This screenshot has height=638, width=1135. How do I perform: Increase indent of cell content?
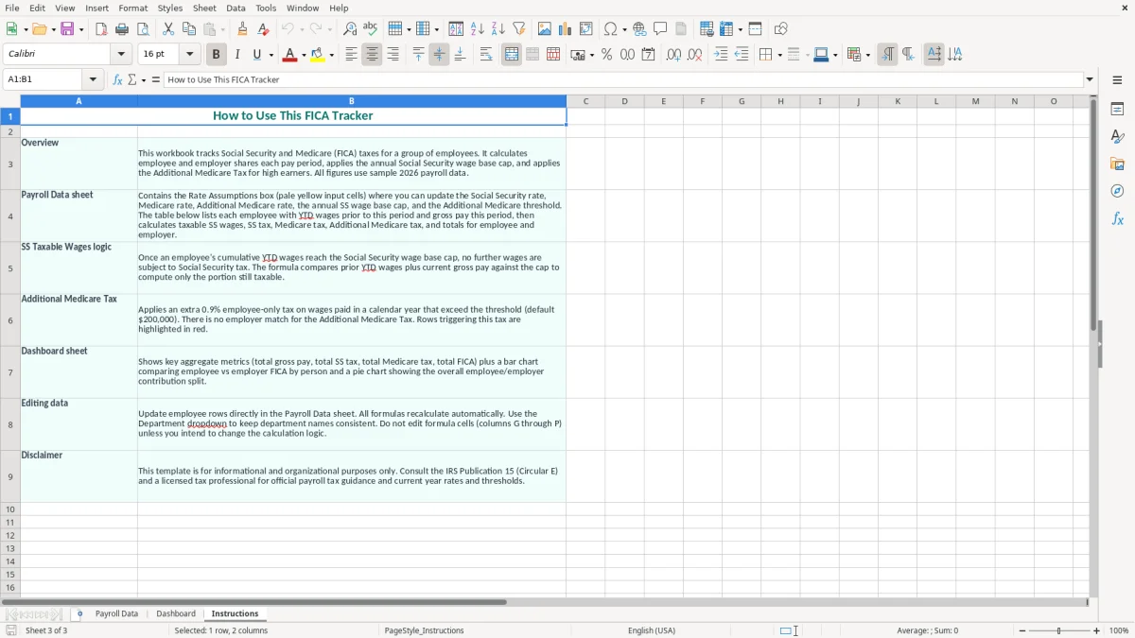721,55
